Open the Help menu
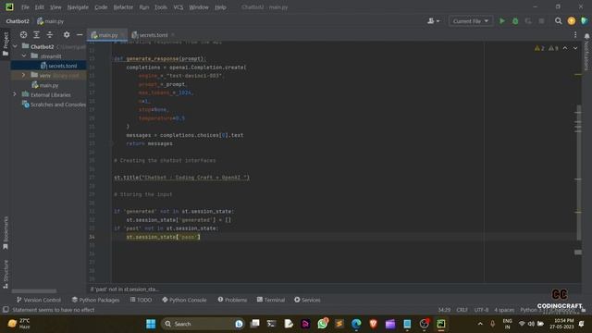This screenshot has height=333, width=592. click(220, 7)
